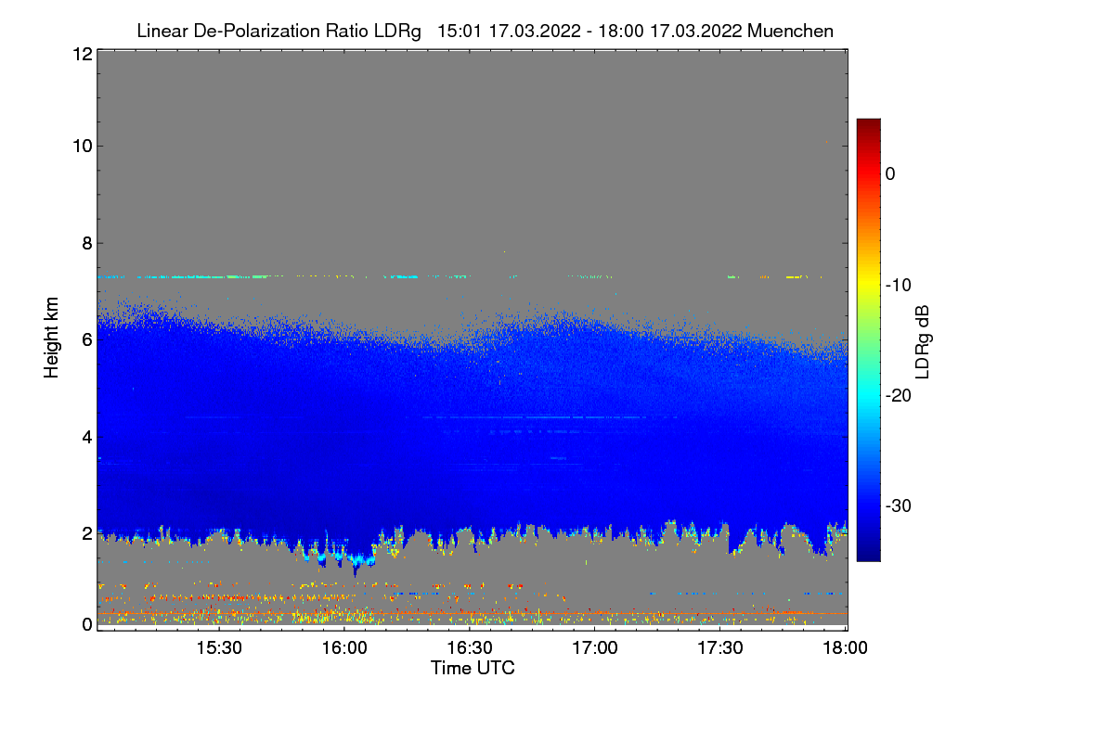
Task: Click the 2 km height label
Action: 85,533
